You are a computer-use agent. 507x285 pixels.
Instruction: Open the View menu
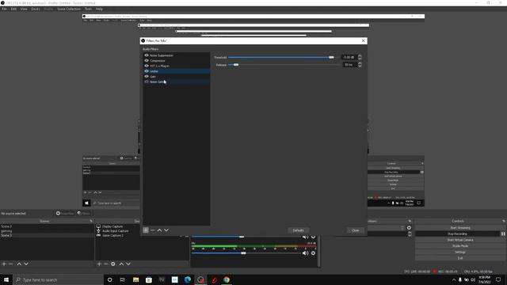24,9
